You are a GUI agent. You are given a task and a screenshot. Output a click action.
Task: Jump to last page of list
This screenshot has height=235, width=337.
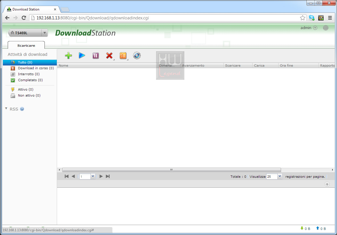point(108,176)
